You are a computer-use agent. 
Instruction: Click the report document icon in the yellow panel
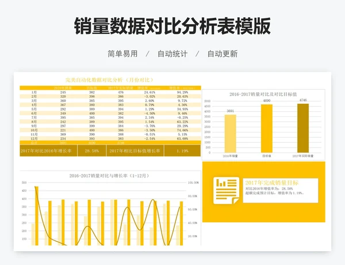click(x=226, y=191)
